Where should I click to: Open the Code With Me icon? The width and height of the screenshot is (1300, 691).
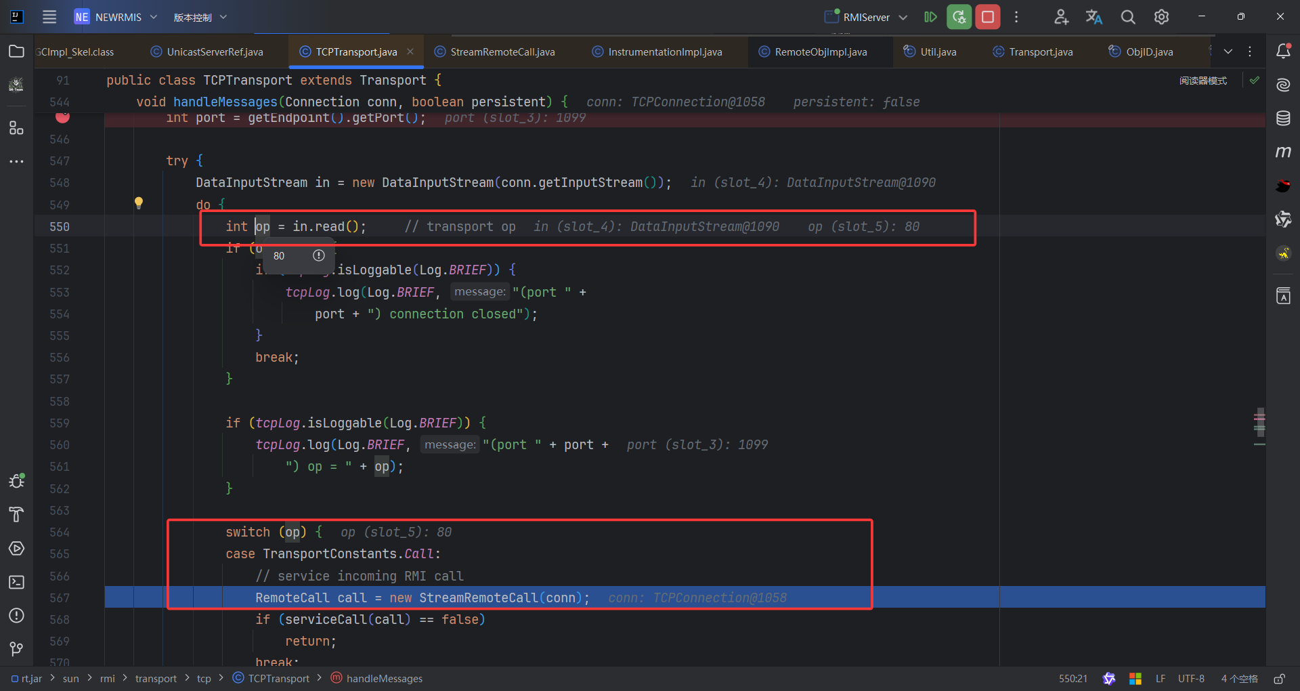1061,17
